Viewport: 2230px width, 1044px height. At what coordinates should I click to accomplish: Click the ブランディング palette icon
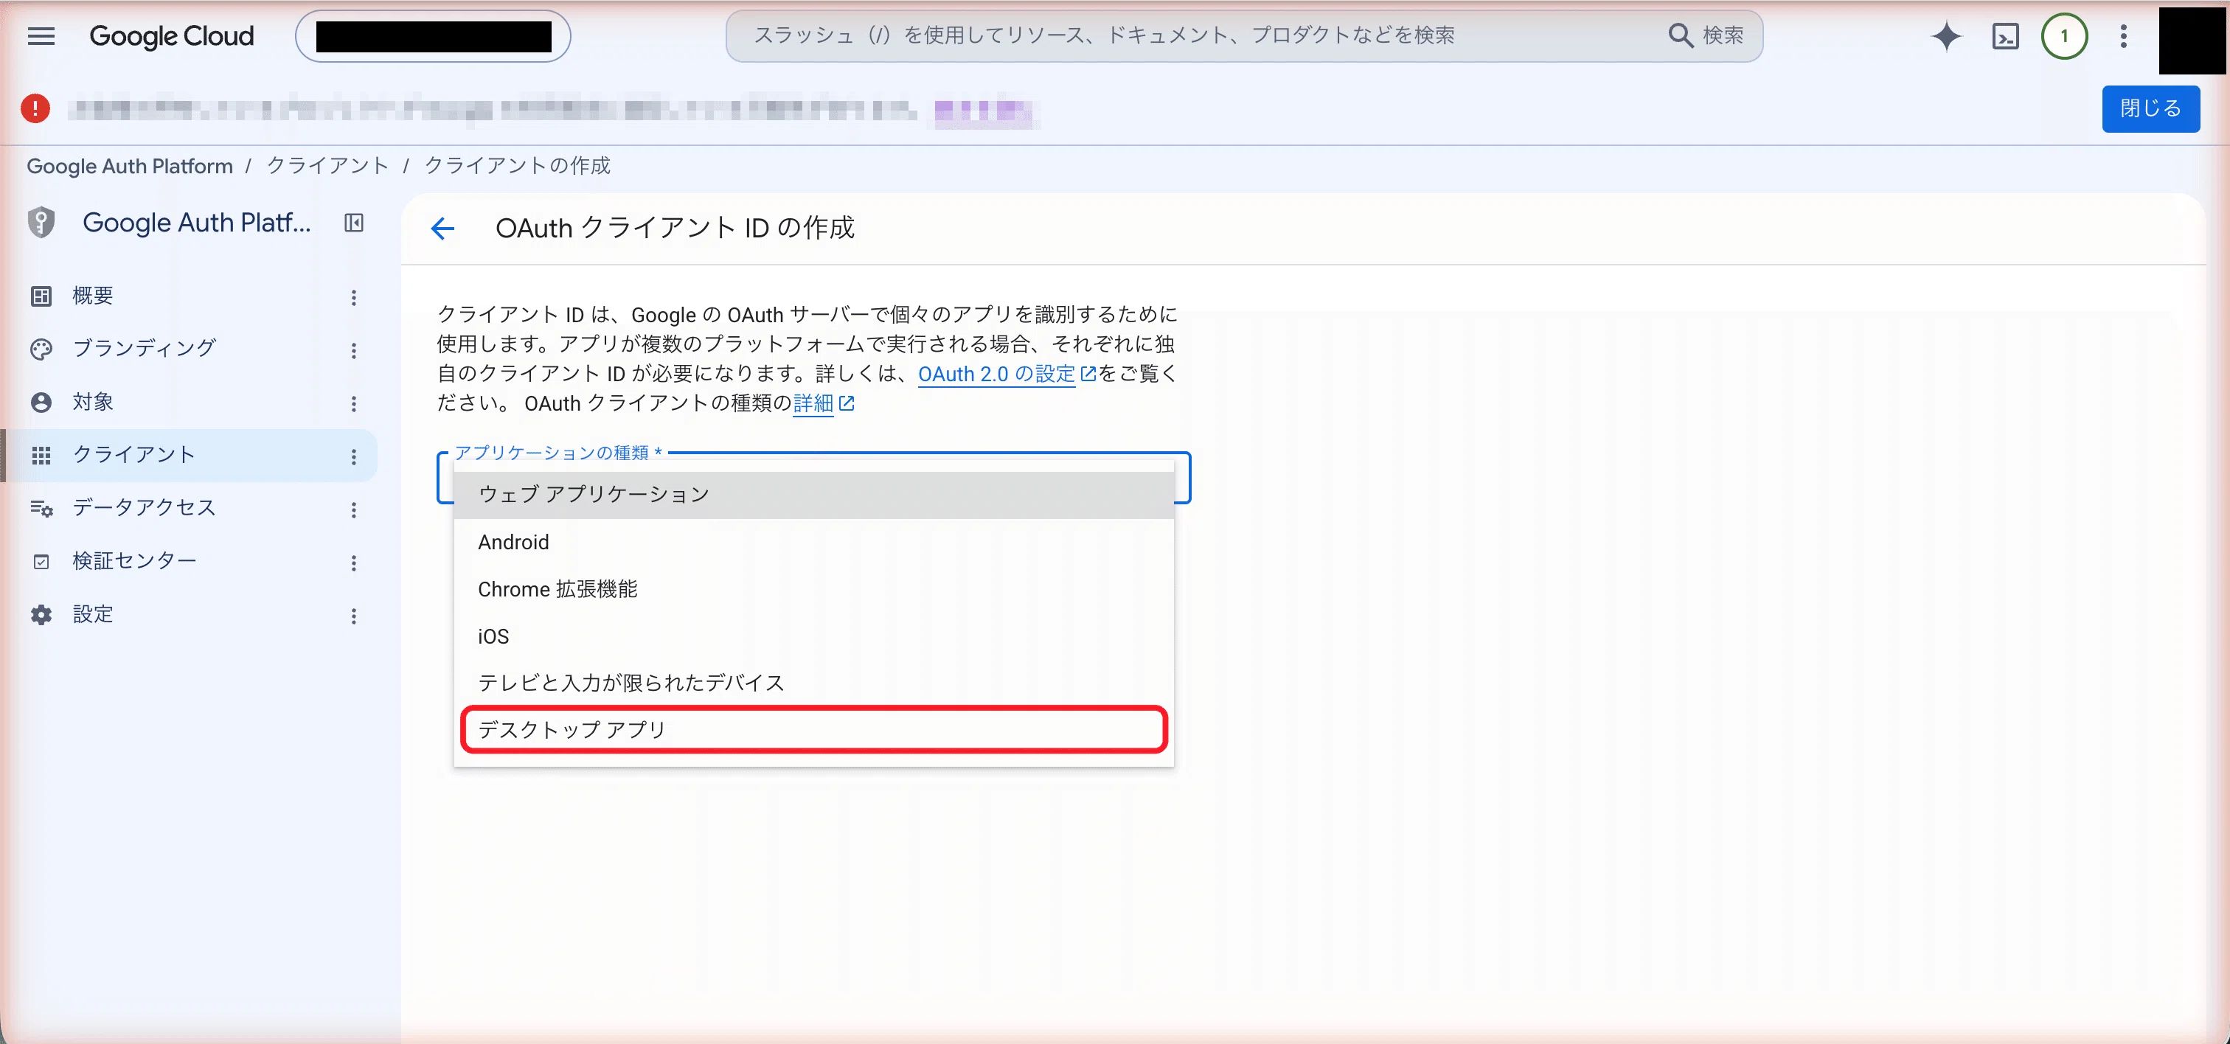pyautogui.click(x=41, y=349)
